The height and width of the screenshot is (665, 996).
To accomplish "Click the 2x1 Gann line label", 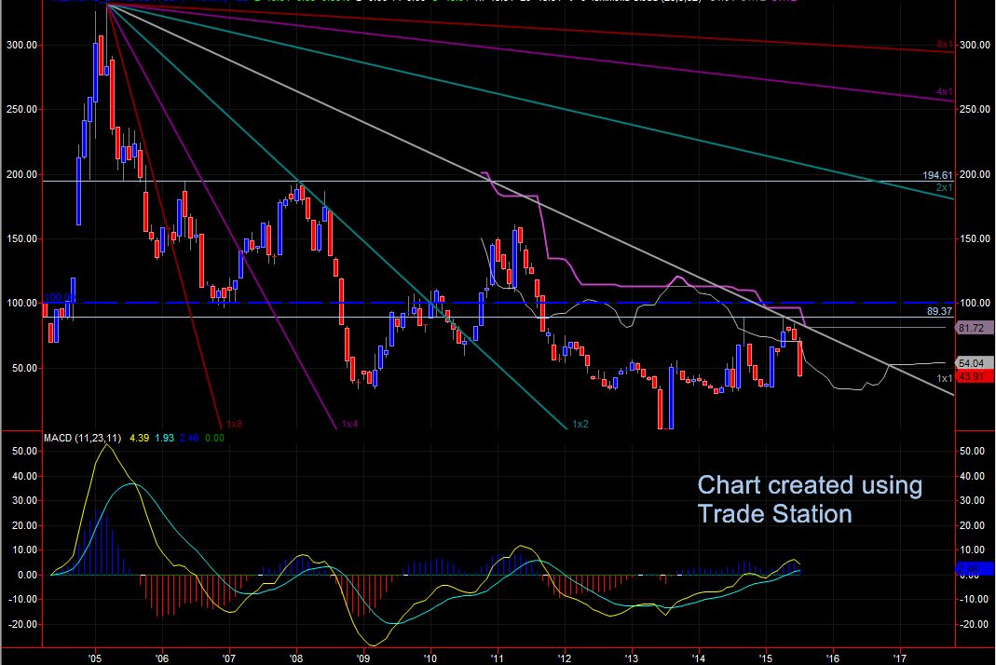I will (945, 187).
